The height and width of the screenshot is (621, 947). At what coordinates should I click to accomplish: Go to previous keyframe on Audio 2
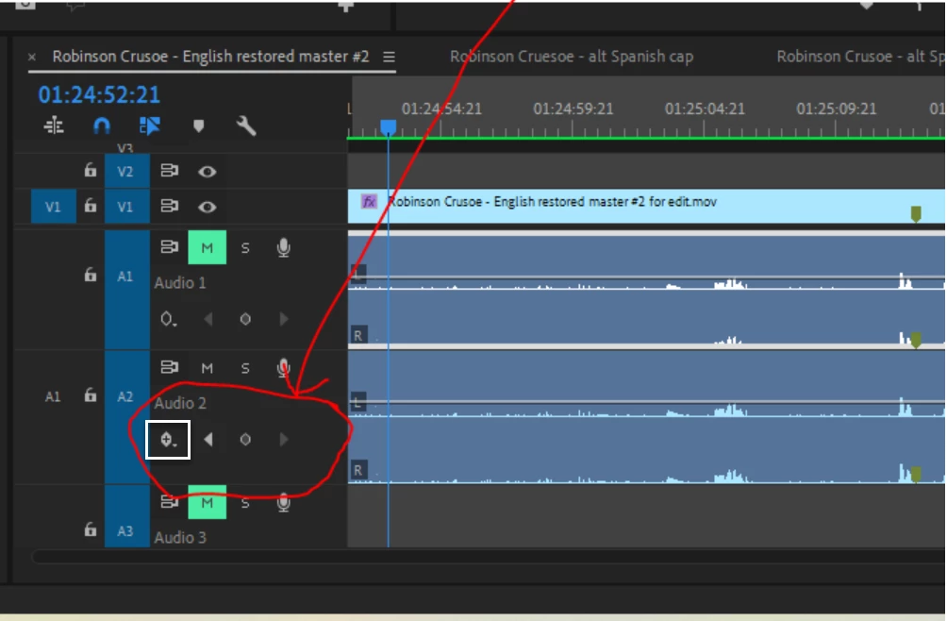click(x=208, y=439)
